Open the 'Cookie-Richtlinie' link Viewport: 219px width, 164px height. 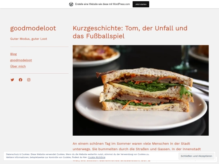click(97, 158)
